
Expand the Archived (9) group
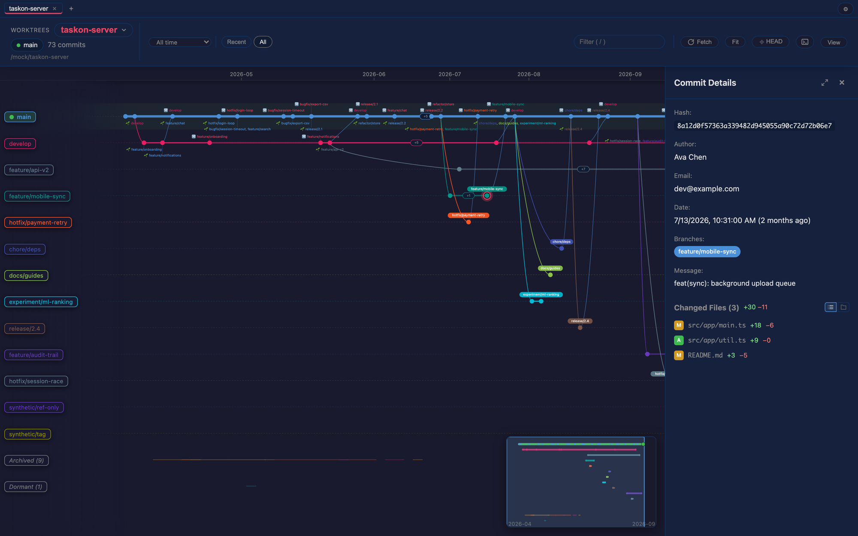27,461
